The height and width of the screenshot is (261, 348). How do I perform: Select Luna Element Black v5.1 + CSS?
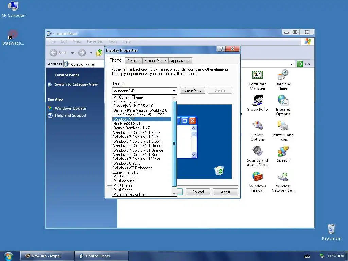coord(142,115)
